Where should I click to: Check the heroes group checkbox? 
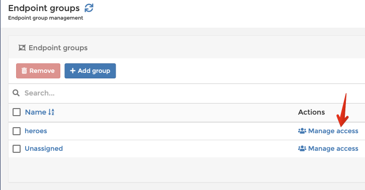click(x=17, y=131)
